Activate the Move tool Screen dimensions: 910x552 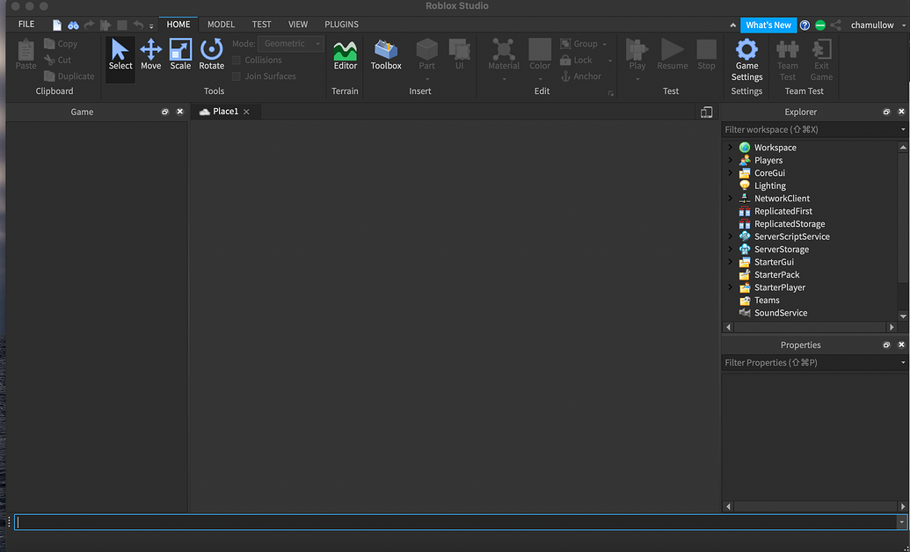click(x=151, y=55)
